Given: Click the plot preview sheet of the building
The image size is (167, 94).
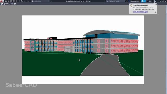Looking at the screenshot, I should (x=83, y=50).
